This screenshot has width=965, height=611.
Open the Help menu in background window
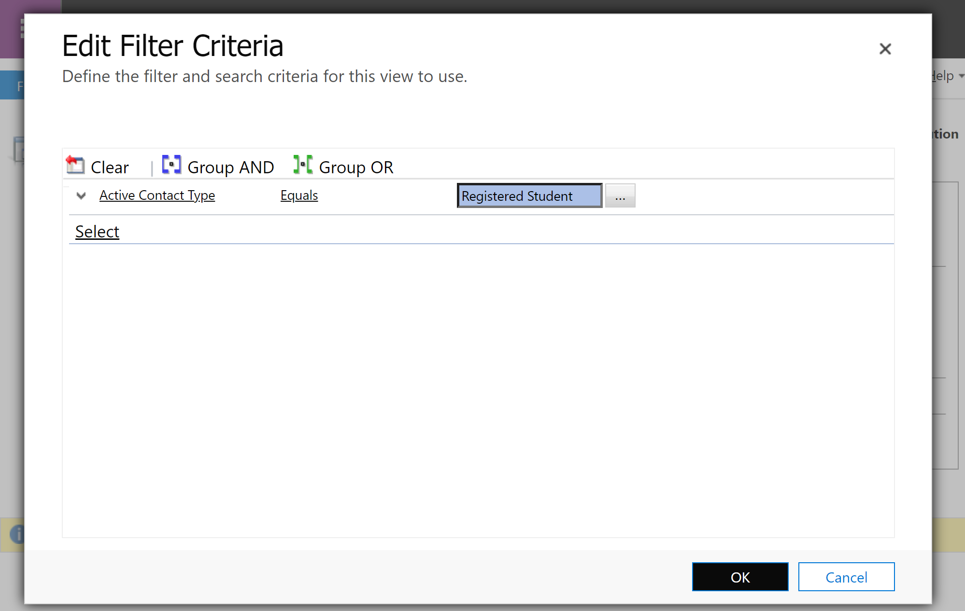coord(947,76)
